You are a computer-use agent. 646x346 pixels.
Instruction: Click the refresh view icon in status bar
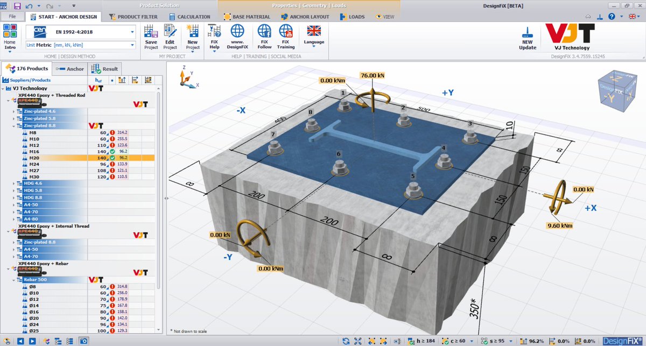346,341
